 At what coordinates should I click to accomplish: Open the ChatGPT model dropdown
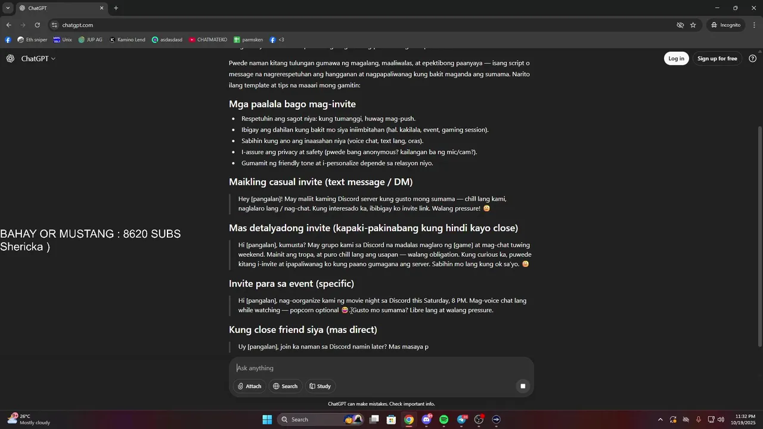point(38,58)
